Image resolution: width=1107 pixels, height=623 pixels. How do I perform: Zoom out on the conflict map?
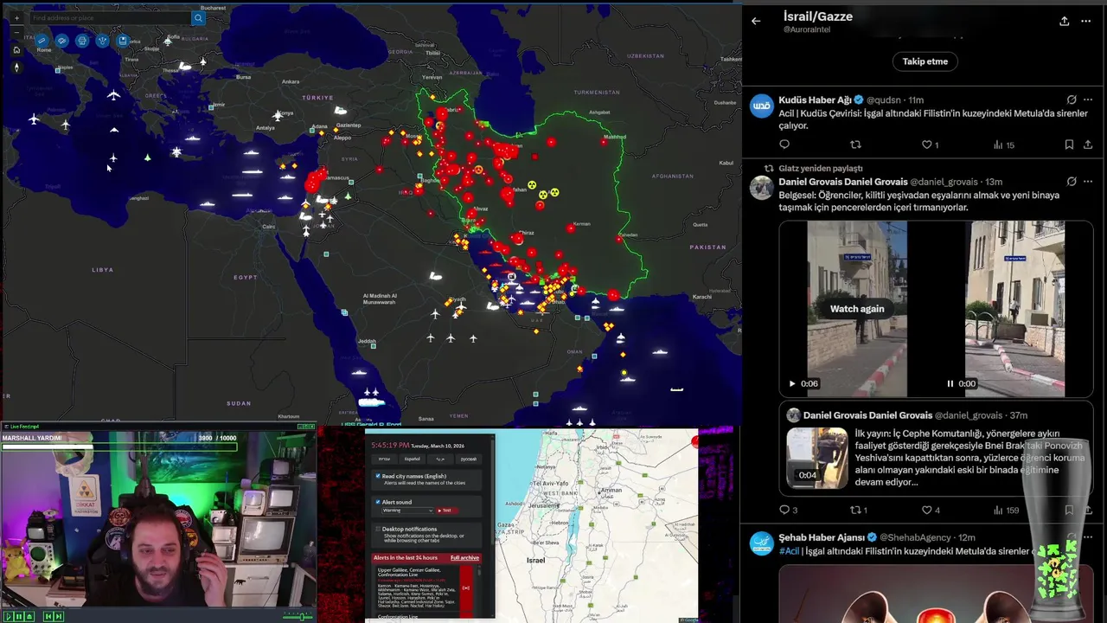16,32
